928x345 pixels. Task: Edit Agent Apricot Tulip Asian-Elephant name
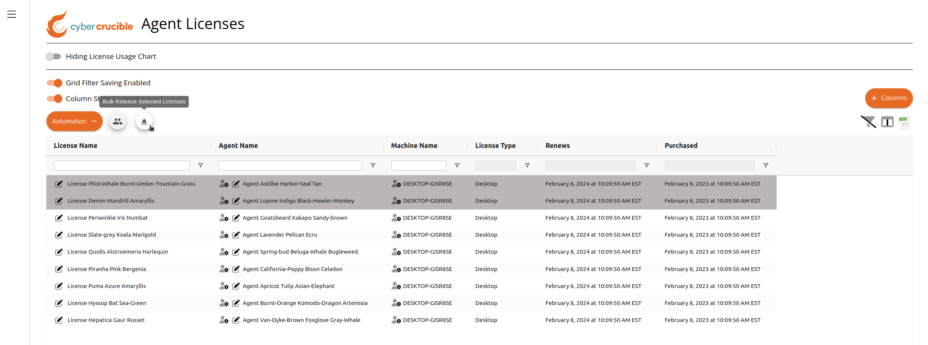pyautogui.click(x=236, y=286)
